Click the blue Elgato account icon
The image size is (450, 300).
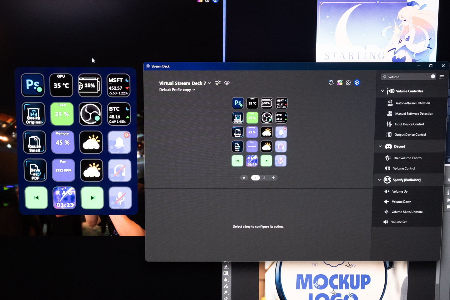(357, 82)
